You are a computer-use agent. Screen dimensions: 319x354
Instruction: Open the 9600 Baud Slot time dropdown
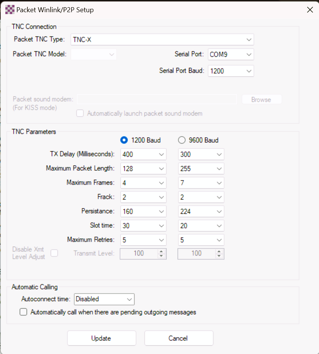(x=219, y=226)
